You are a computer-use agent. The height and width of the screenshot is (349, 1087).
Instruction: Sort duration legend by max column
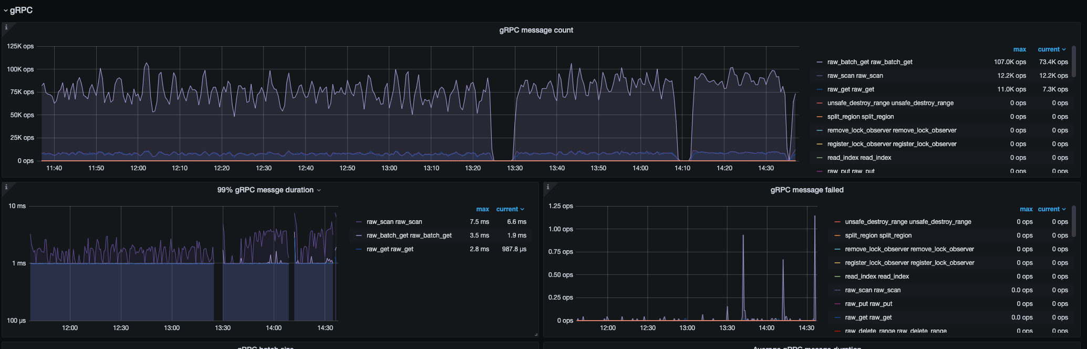[x=482, y=209]
